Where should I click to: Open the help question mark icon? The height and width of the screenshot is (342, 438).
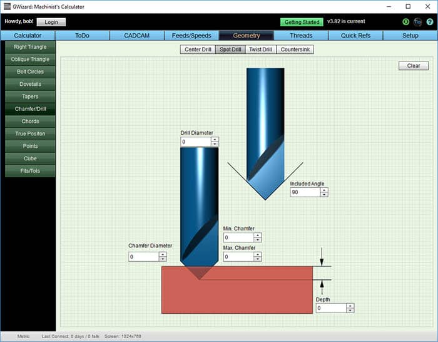click(430, 22)
